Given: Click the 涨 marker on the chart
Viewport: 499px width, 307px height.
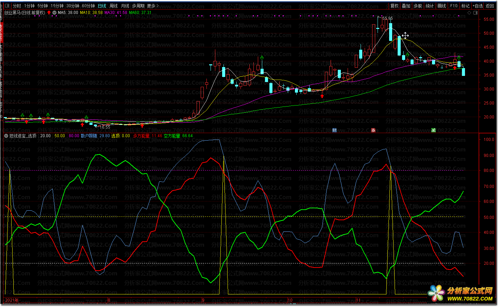Looking at the screenshot, I should pyautogui.click(x=373, y=130).
